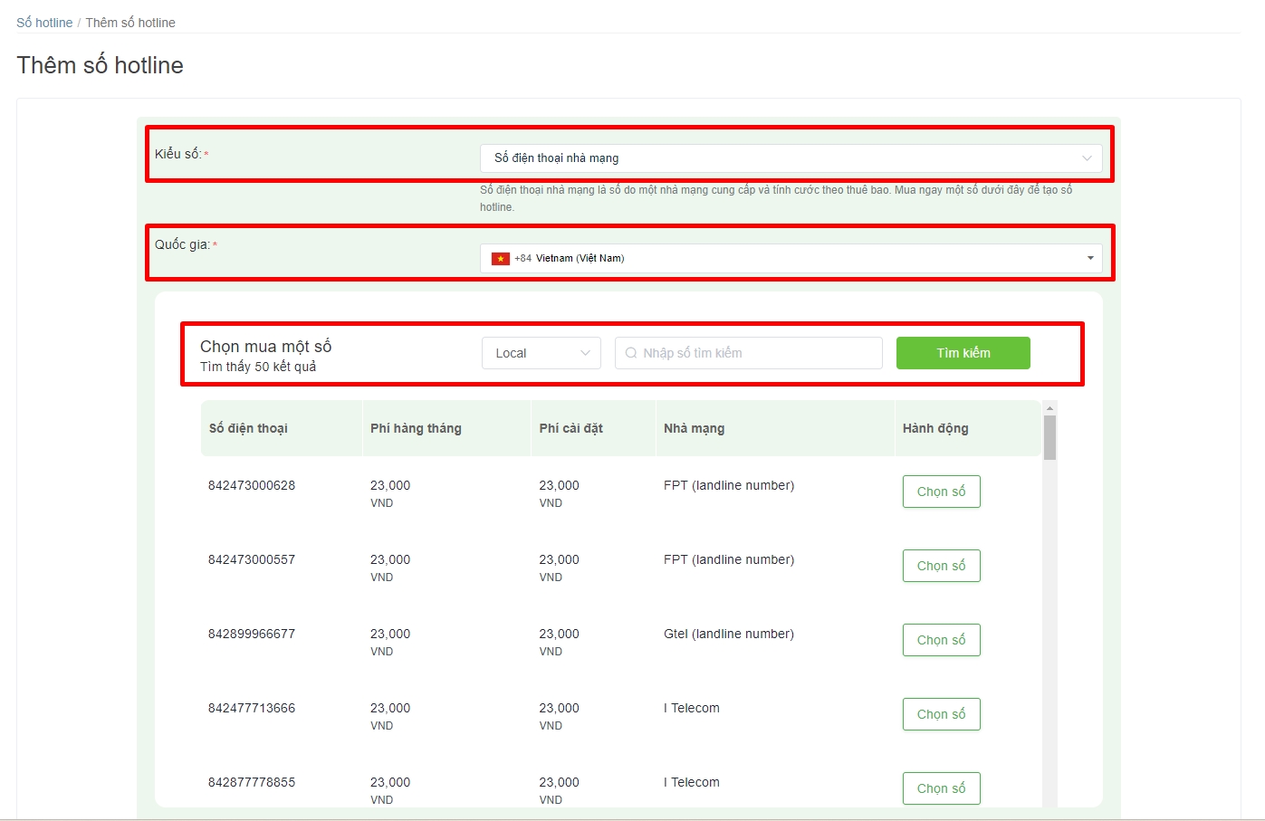Viewport: 1265px width, 821px height.
Task: Click the Số điện thoại column header
Action: tap(248, 428)
